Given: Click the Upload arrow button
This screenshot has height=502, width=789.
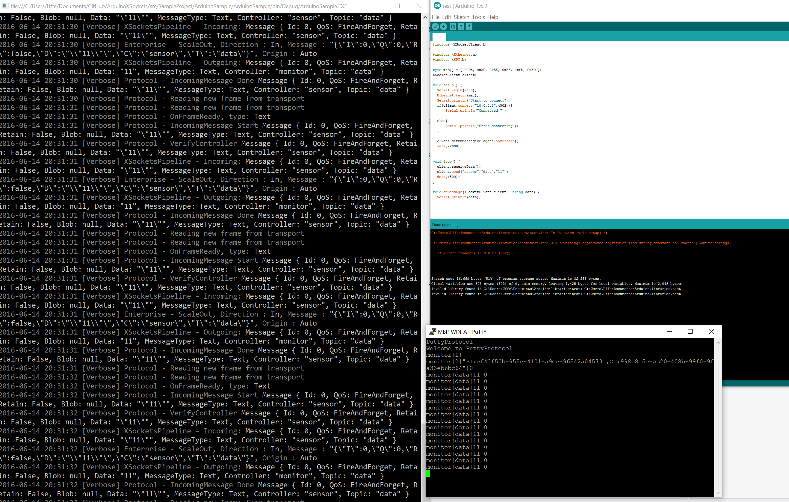Looking at the screenshot, I should 443,27.
